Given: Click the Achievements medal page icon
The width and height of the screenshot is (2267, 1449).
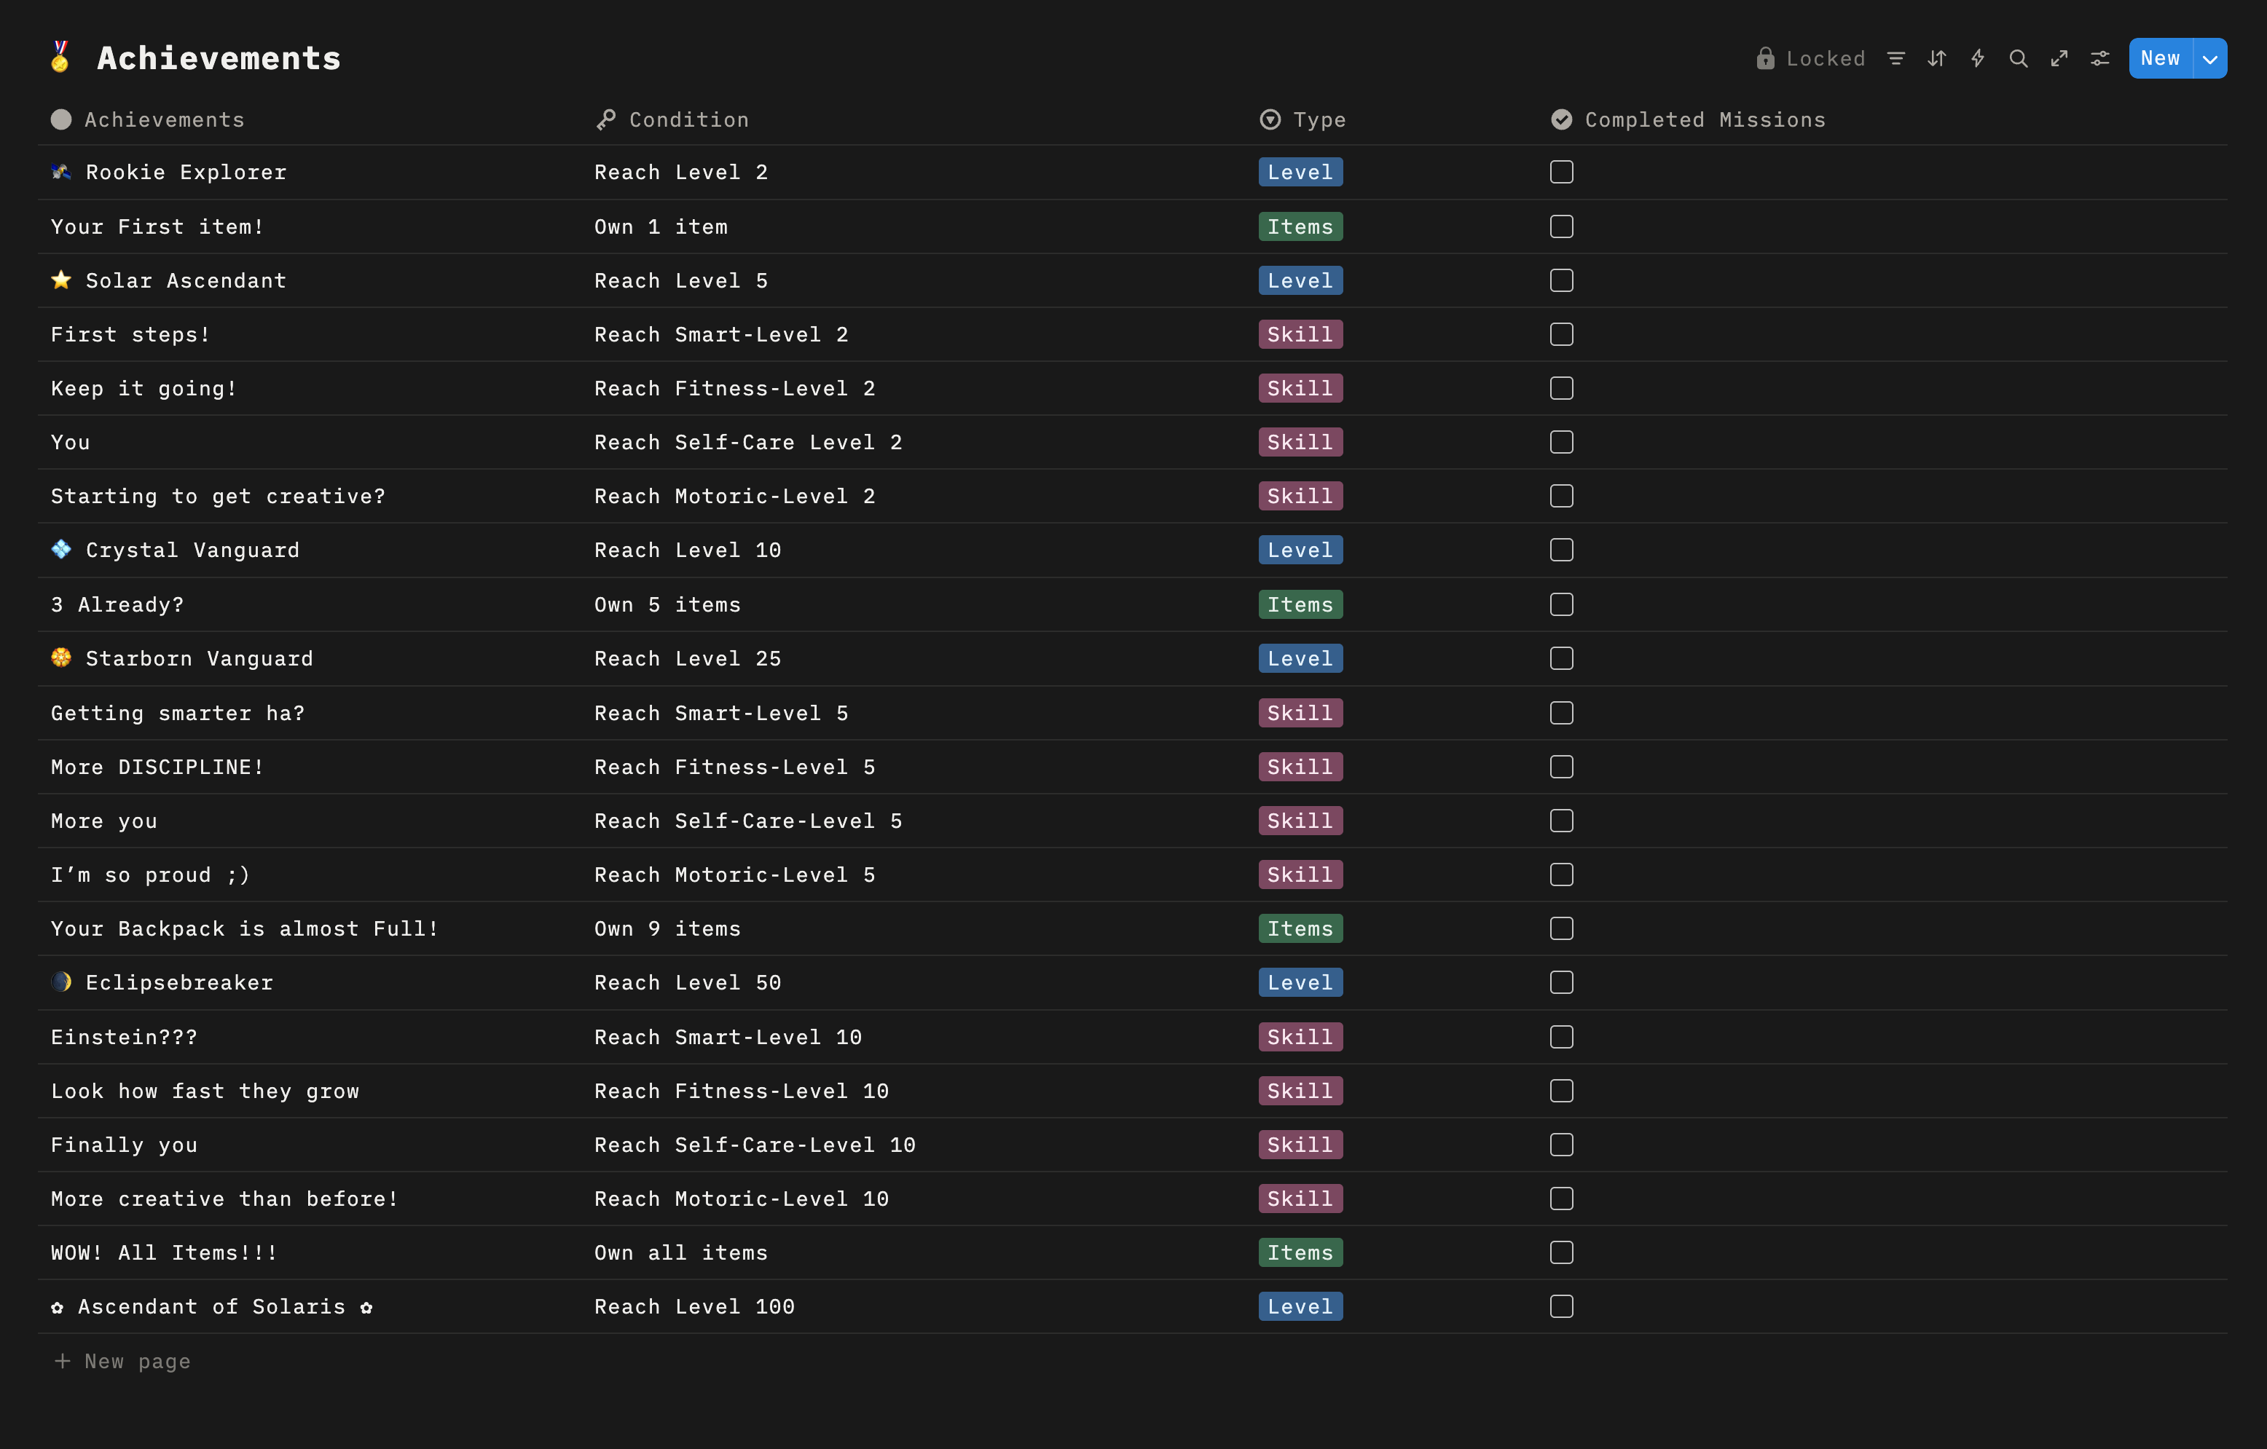Looking at the screenshot, I should [60, 58].
